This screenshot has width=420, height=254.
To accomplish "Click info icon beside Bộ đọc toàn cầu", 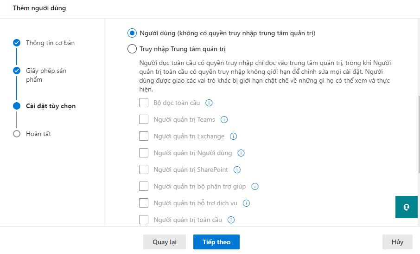I will point(209,103).
